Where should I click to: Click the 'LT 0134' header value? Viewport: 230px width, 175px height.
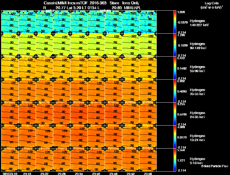click(x=88, y=8)
